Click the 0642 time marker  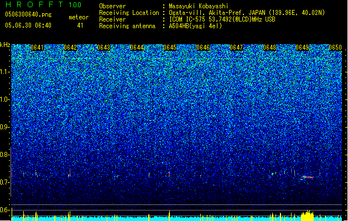70,48
